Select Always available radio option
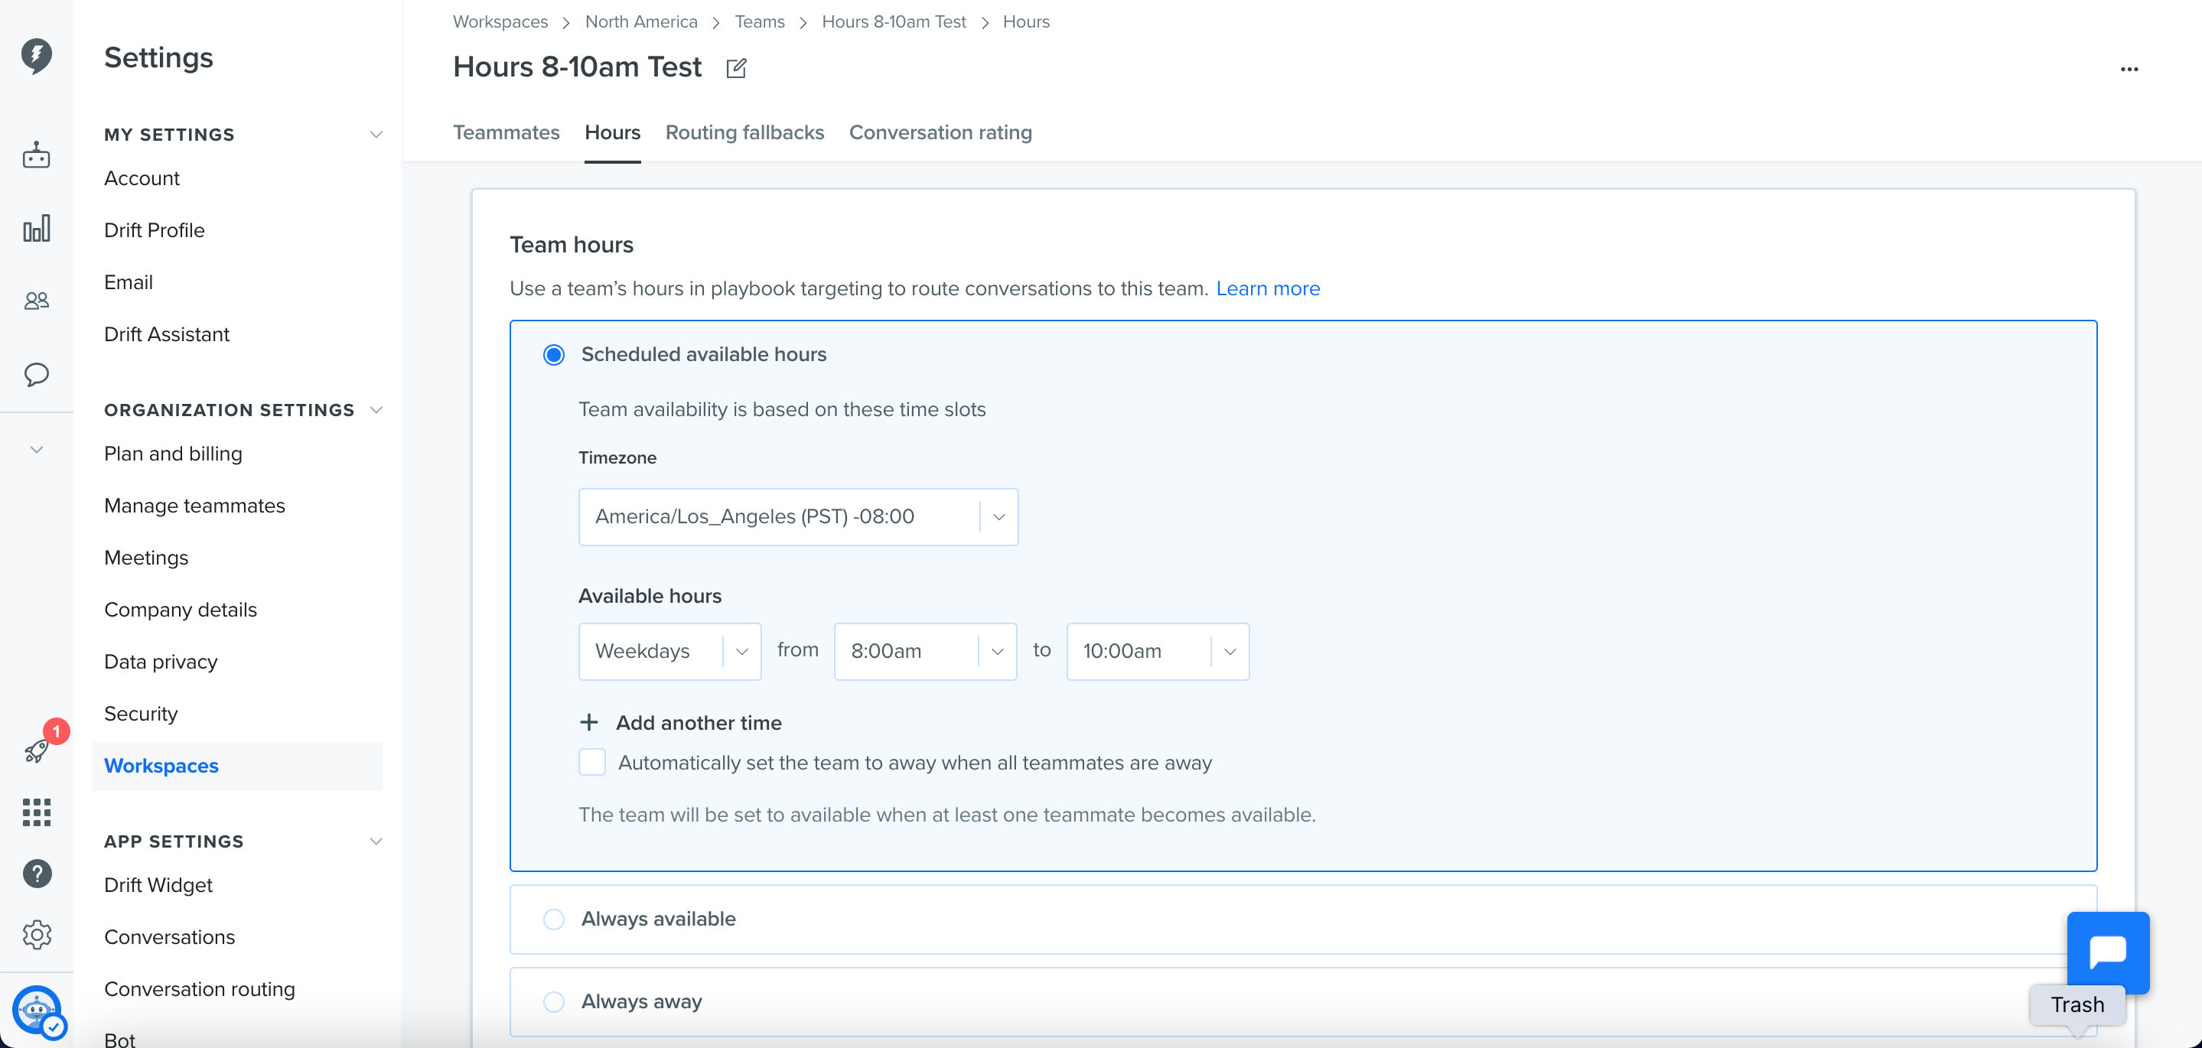Image resolution: width=2202 pixels, height=1048 pixels. (554, 919)
